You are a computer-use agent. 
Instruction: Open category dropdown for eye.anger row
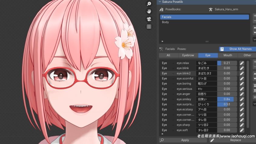(173, 94)
